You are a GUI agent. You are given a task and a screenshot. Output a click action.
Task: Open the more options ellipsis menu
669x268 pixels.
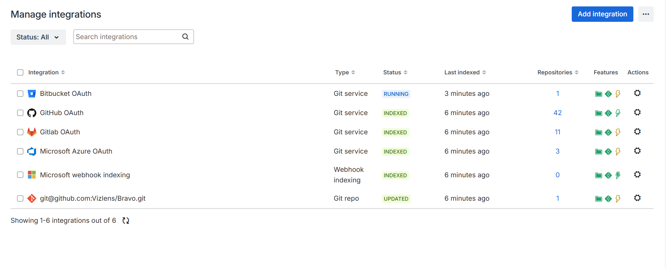tap(646, 14)
